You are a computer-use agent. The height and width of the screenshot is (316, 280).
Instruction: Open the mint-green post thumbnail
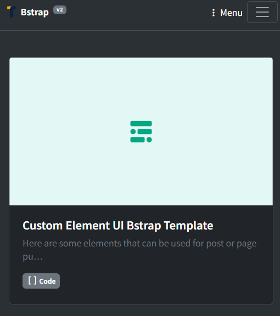pos(141,131)
